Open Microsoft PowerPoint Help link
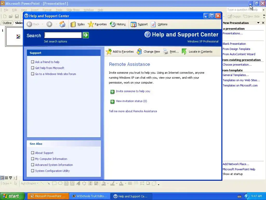Screen dimensions: 266x200 coord(239,169)
